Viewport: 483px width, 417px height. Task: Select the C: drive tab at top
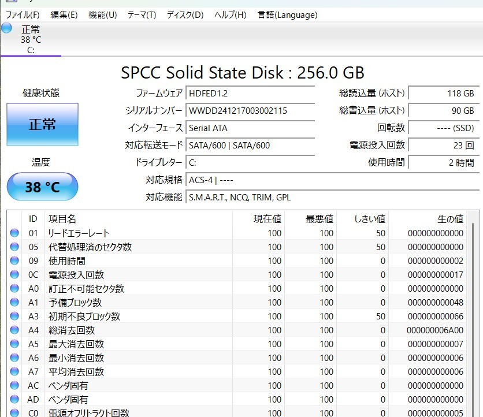[x=31, y=39]
